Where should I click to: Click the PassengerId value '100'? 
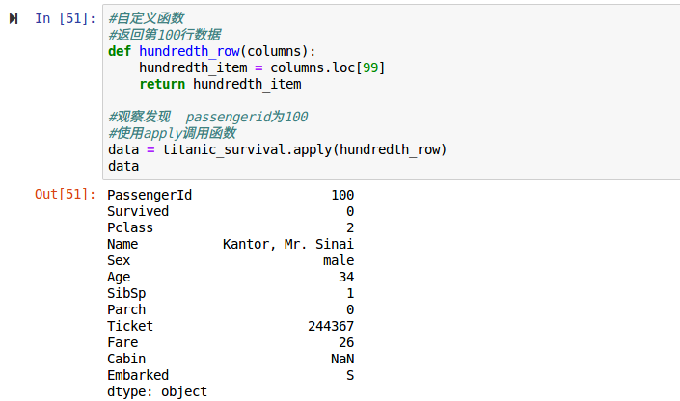(342, 195)
